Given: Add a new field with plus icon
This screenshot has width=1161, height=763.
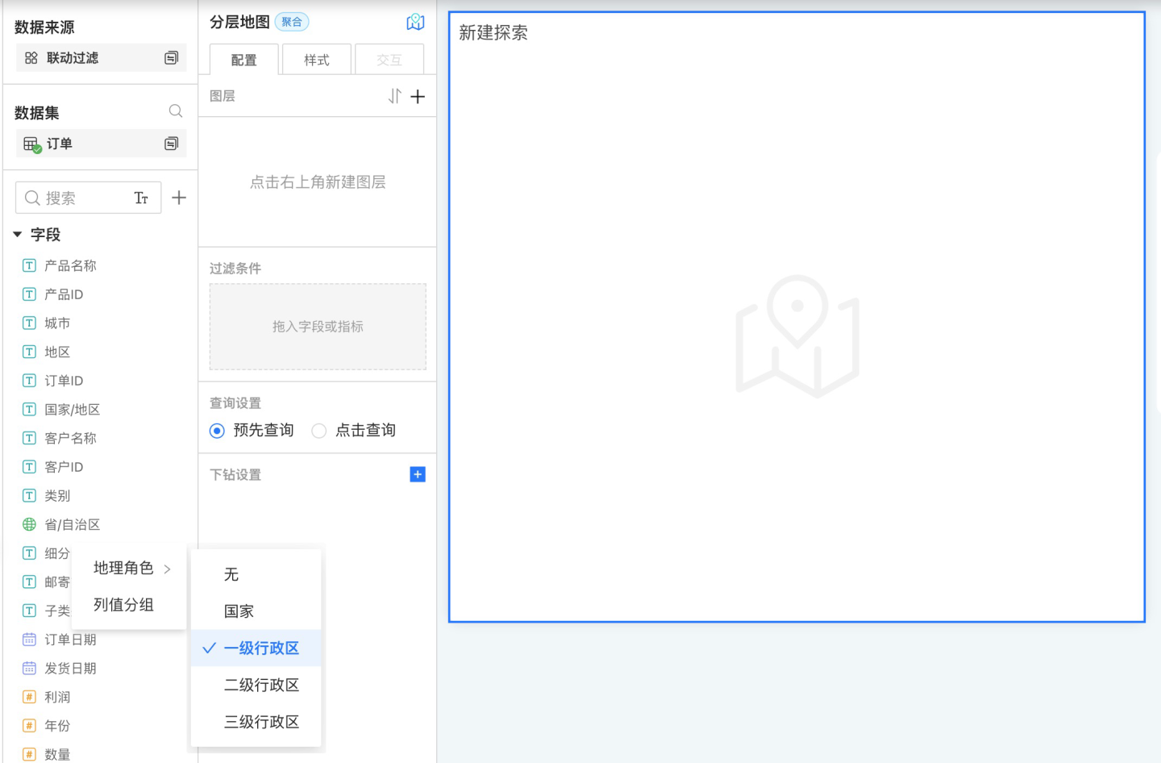Looking at the screenshot, I should point(179,198).
